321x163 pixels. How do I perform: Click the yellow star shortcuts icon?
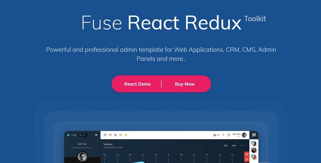click(126, 135)
